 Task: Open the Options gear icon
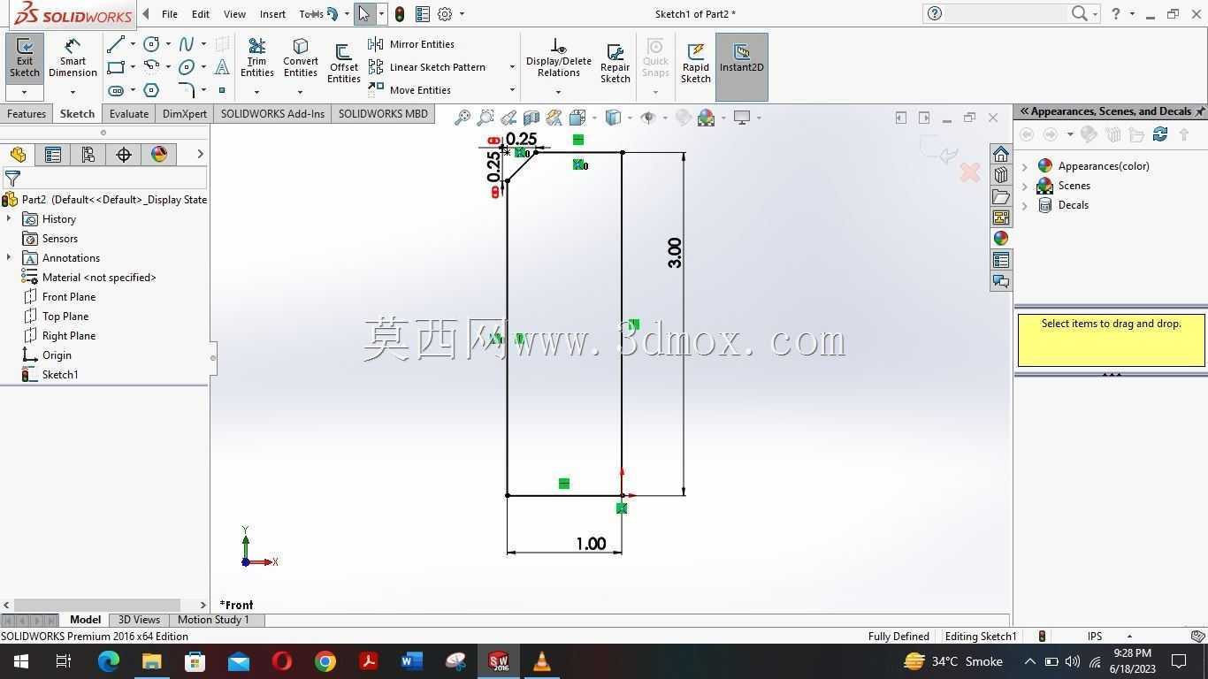point(445,14)
